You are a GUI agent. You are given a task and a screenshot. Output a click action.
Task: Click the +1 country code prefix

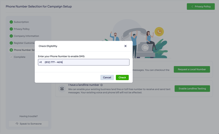click(40, 62)
